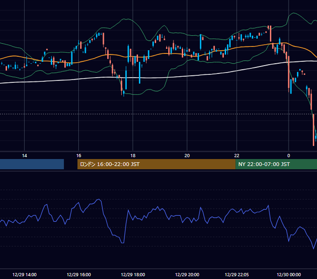Click the 22 hour label on price chart
This screenshot has height=279, width=317.
coord(237,156)
